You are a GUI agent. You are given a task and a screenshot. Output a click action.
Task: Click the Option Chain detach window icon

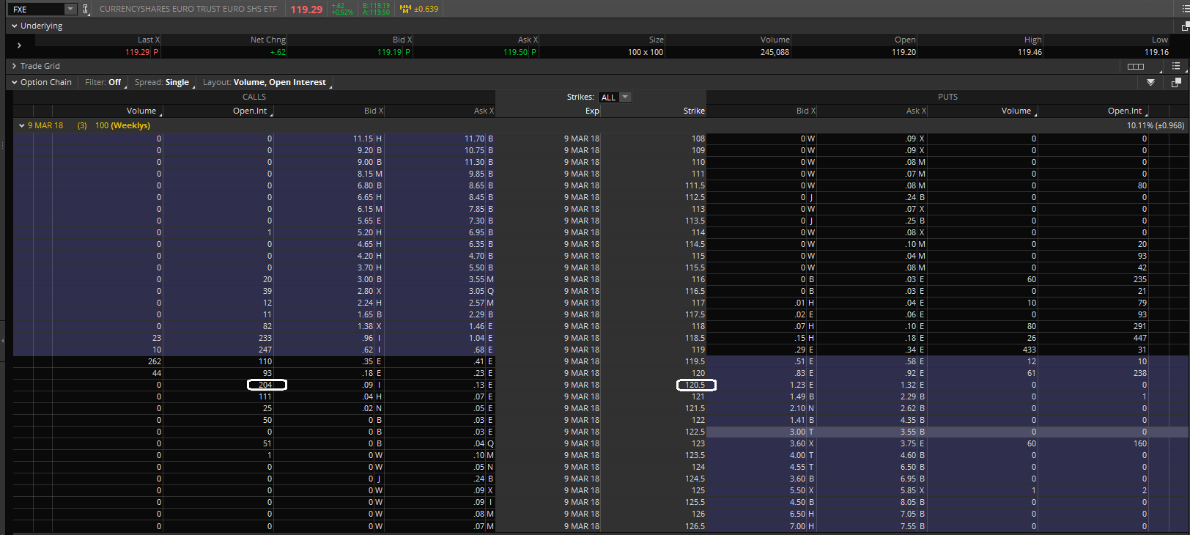point(1176,83)
